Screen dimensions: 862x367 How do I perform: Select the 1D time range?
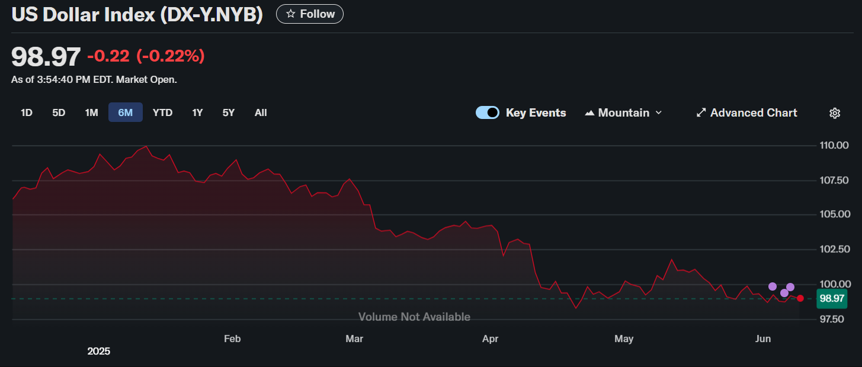click(27, 112)
